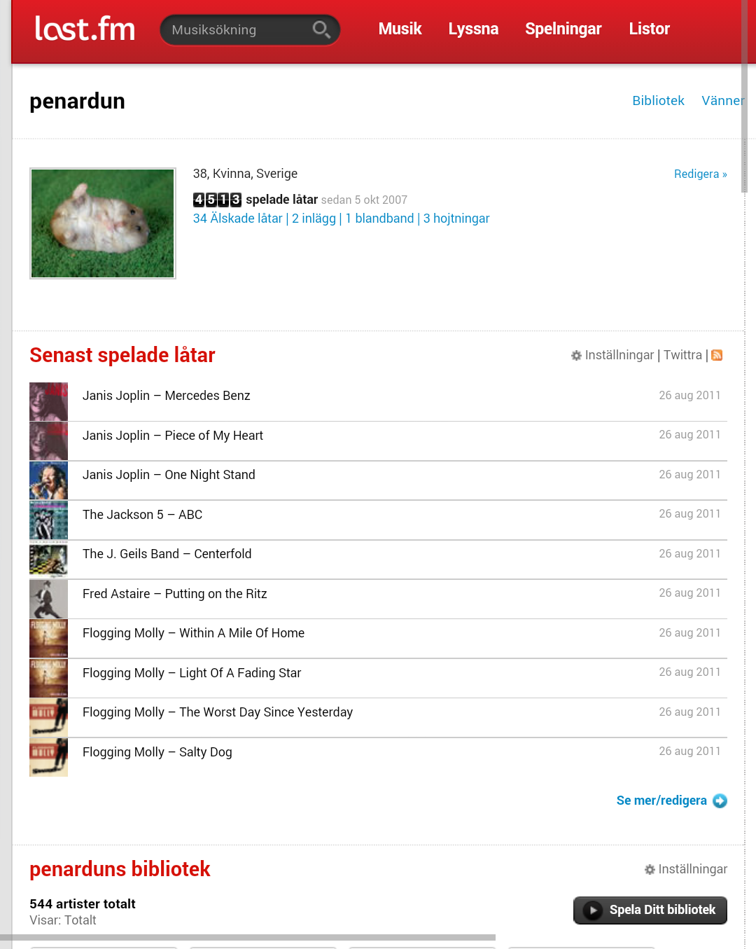Viewport: 756px width, 949px height.
Task: Open the hamster profile picture
Action: [x=103, y=223]
